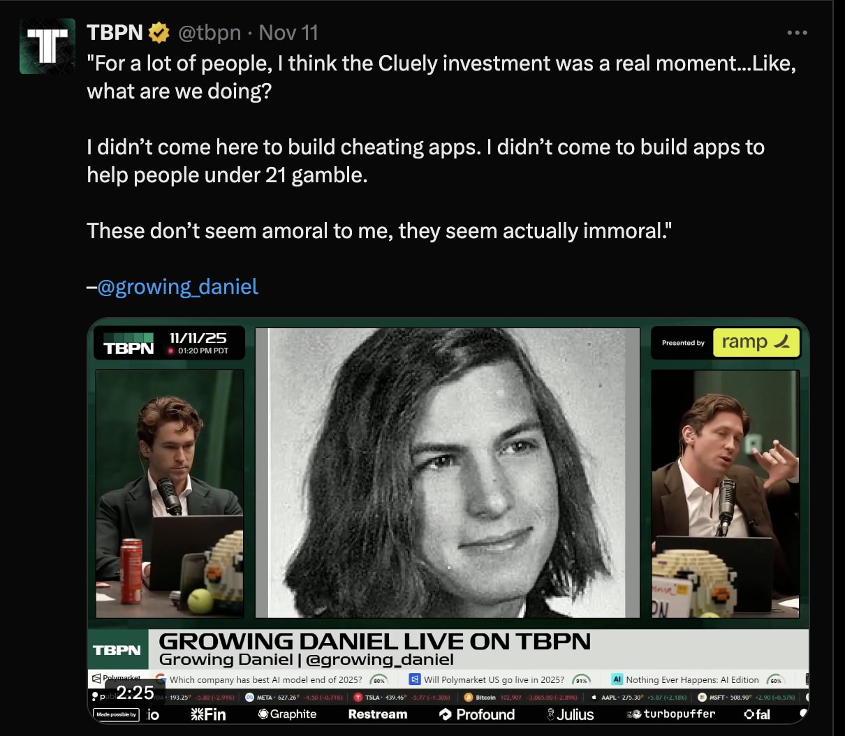845x736 pixels.
Task: Click the Growing Daniel Live headline banner
Action: point(375,642)
